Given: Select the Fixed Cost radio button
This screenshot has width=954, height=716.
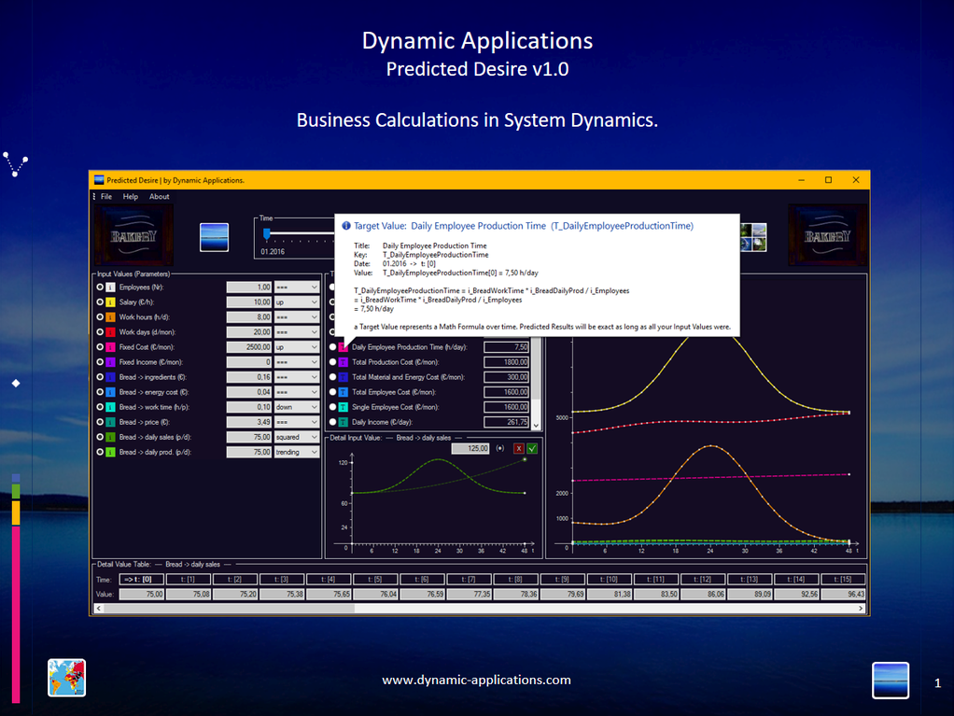Looking at the screenshot, I should pyautogui.click(x=100, y=347).
